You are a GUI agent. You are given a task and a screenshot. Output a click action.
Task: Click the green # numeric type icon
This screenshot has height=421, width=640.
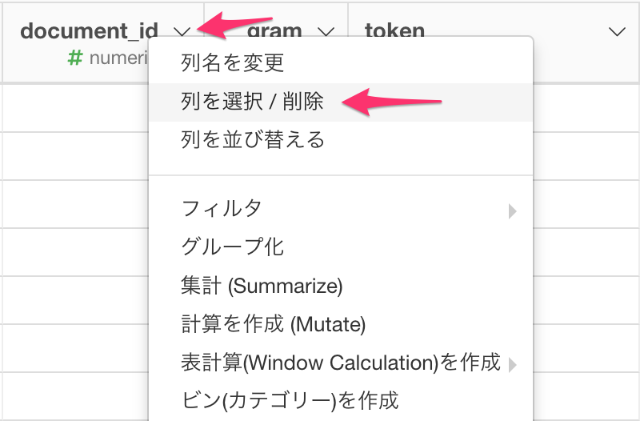point(75,58)
